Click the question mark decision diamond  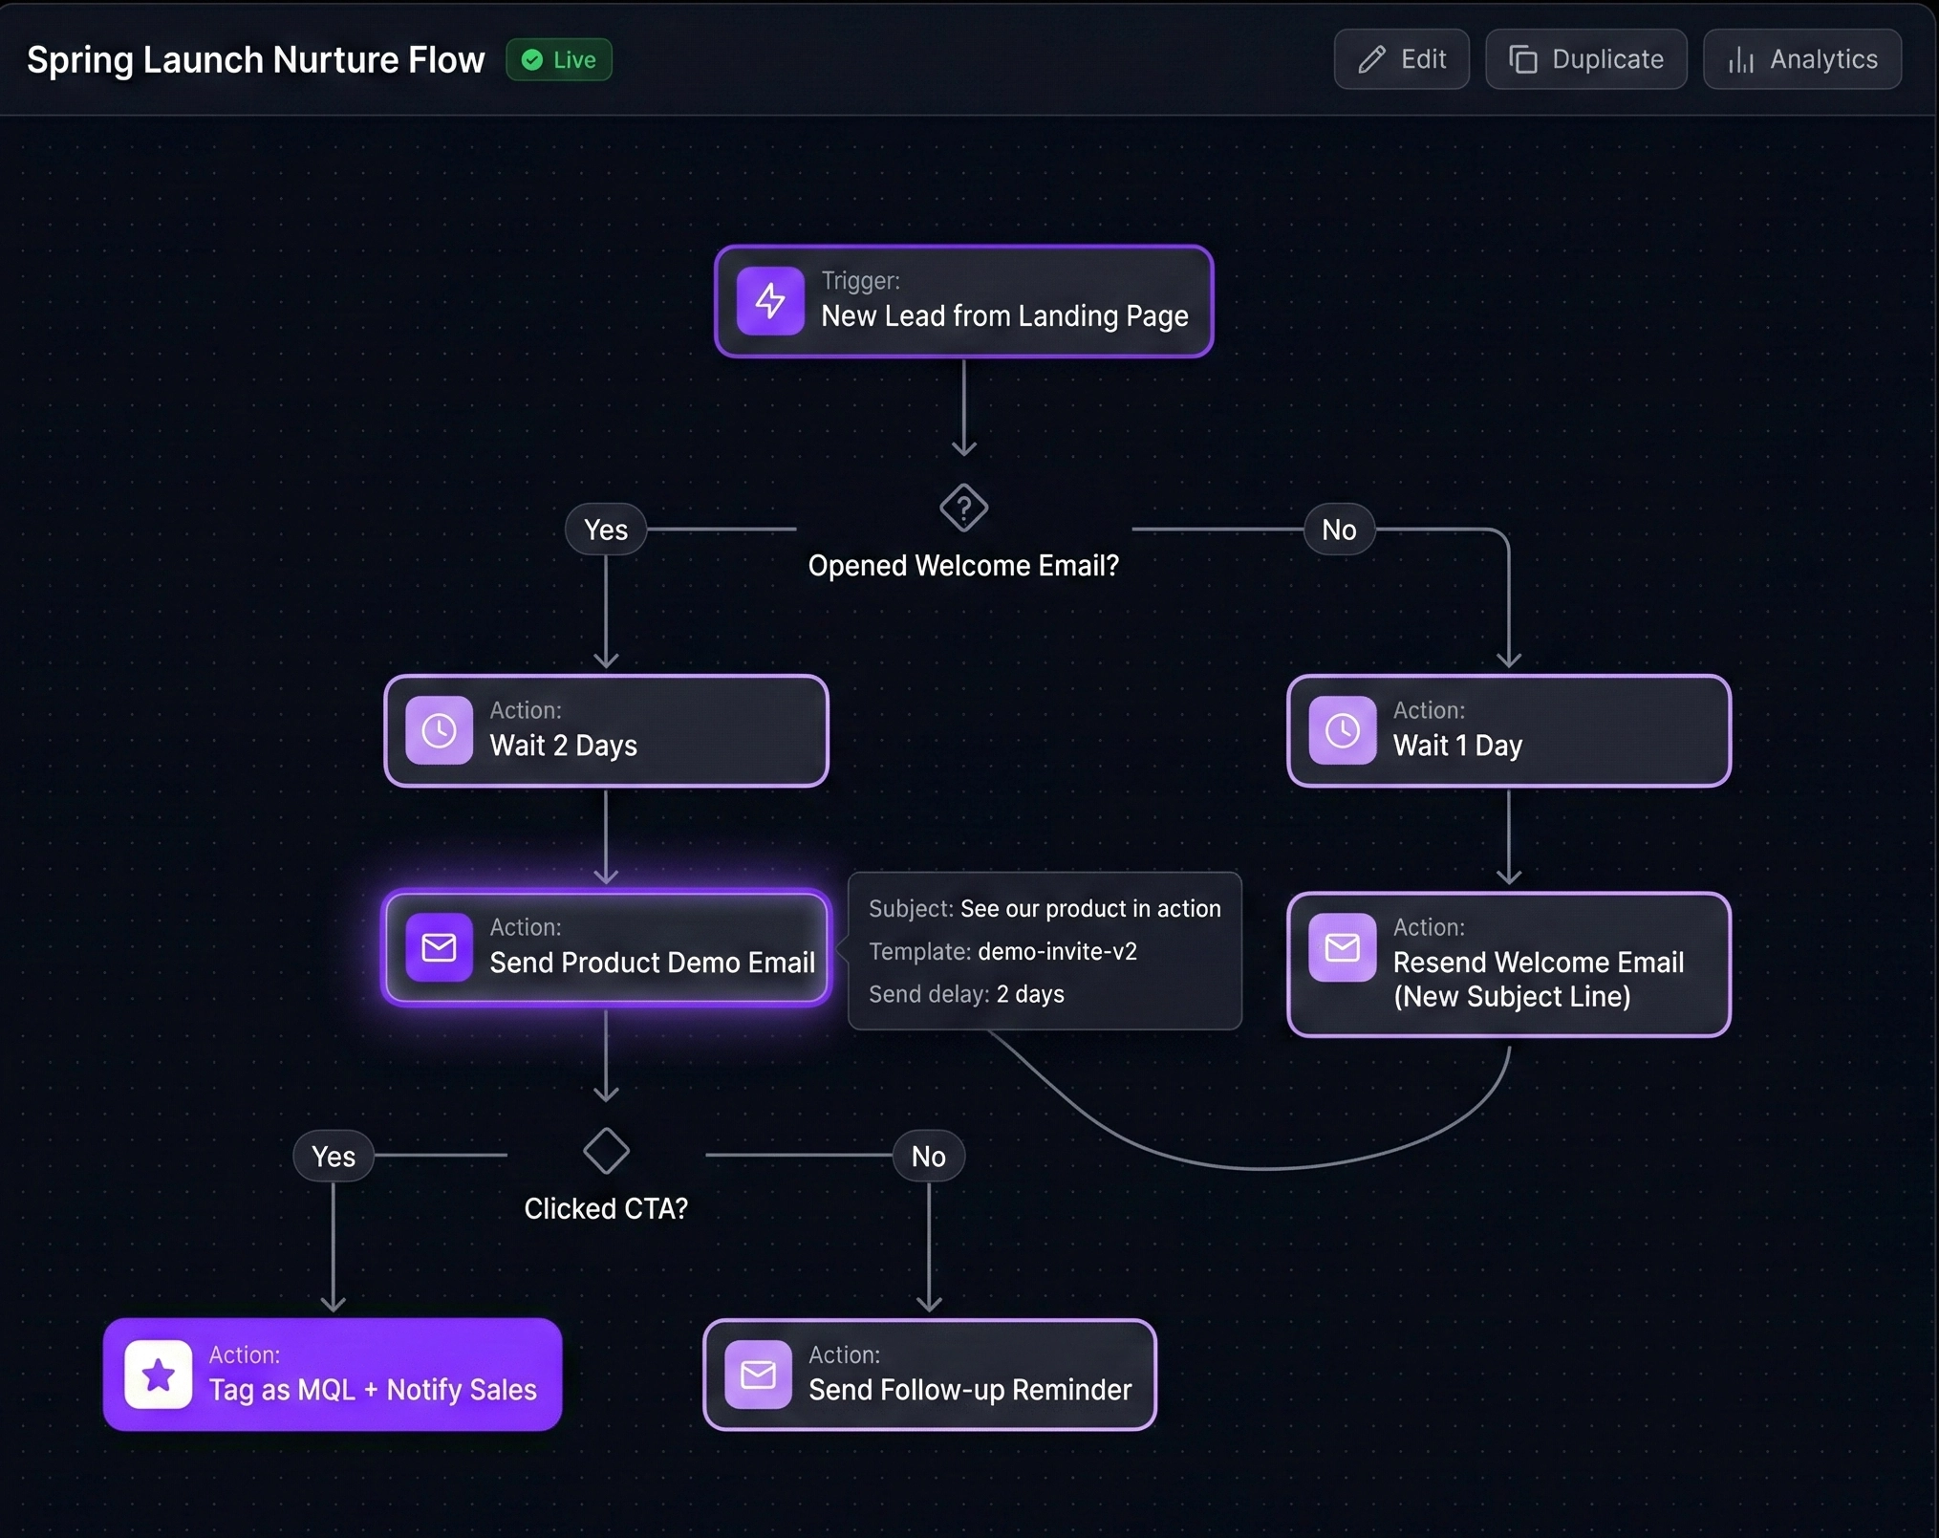963,508
